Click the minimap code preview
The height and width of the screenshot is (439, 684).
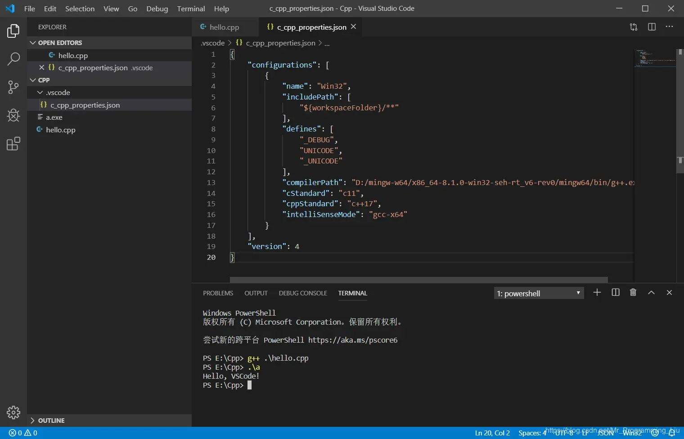(x=655, y=59)
